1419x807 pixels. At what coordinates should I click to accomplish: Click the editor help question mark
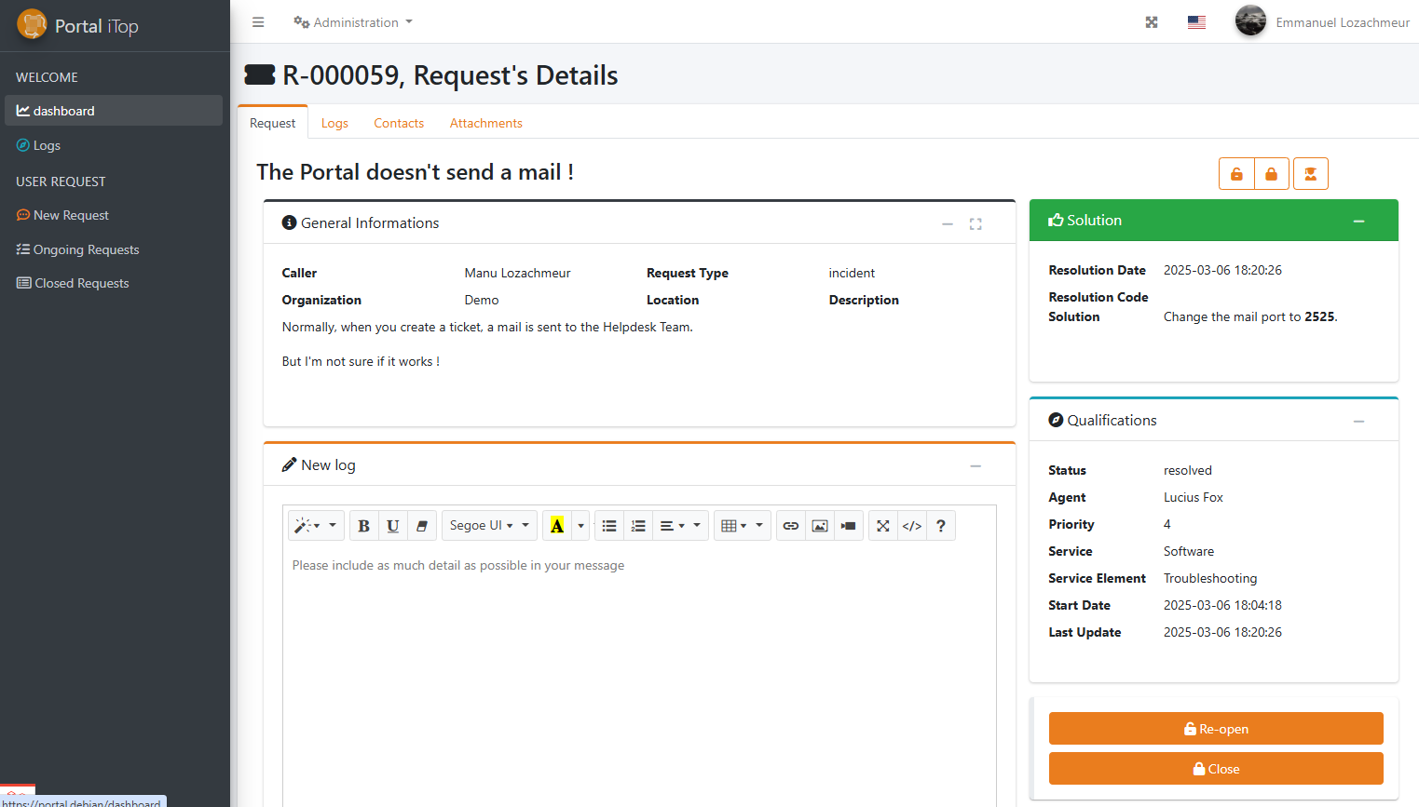click(940, 525)
